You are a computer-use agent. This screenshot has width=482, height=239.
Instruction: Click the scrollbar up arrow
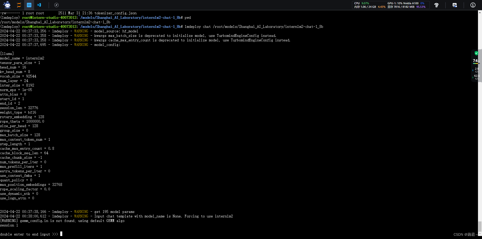click(480, 12)
